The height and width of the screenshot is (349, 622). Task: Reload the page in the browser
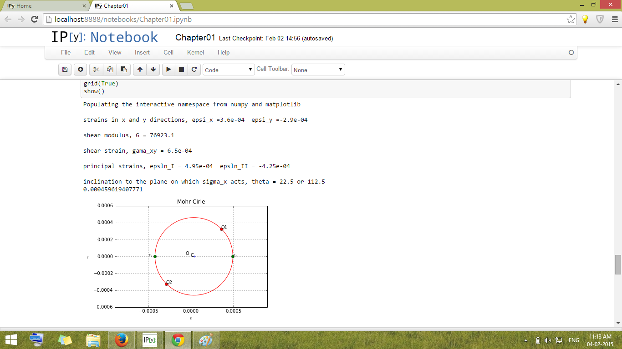coord(34,19)
